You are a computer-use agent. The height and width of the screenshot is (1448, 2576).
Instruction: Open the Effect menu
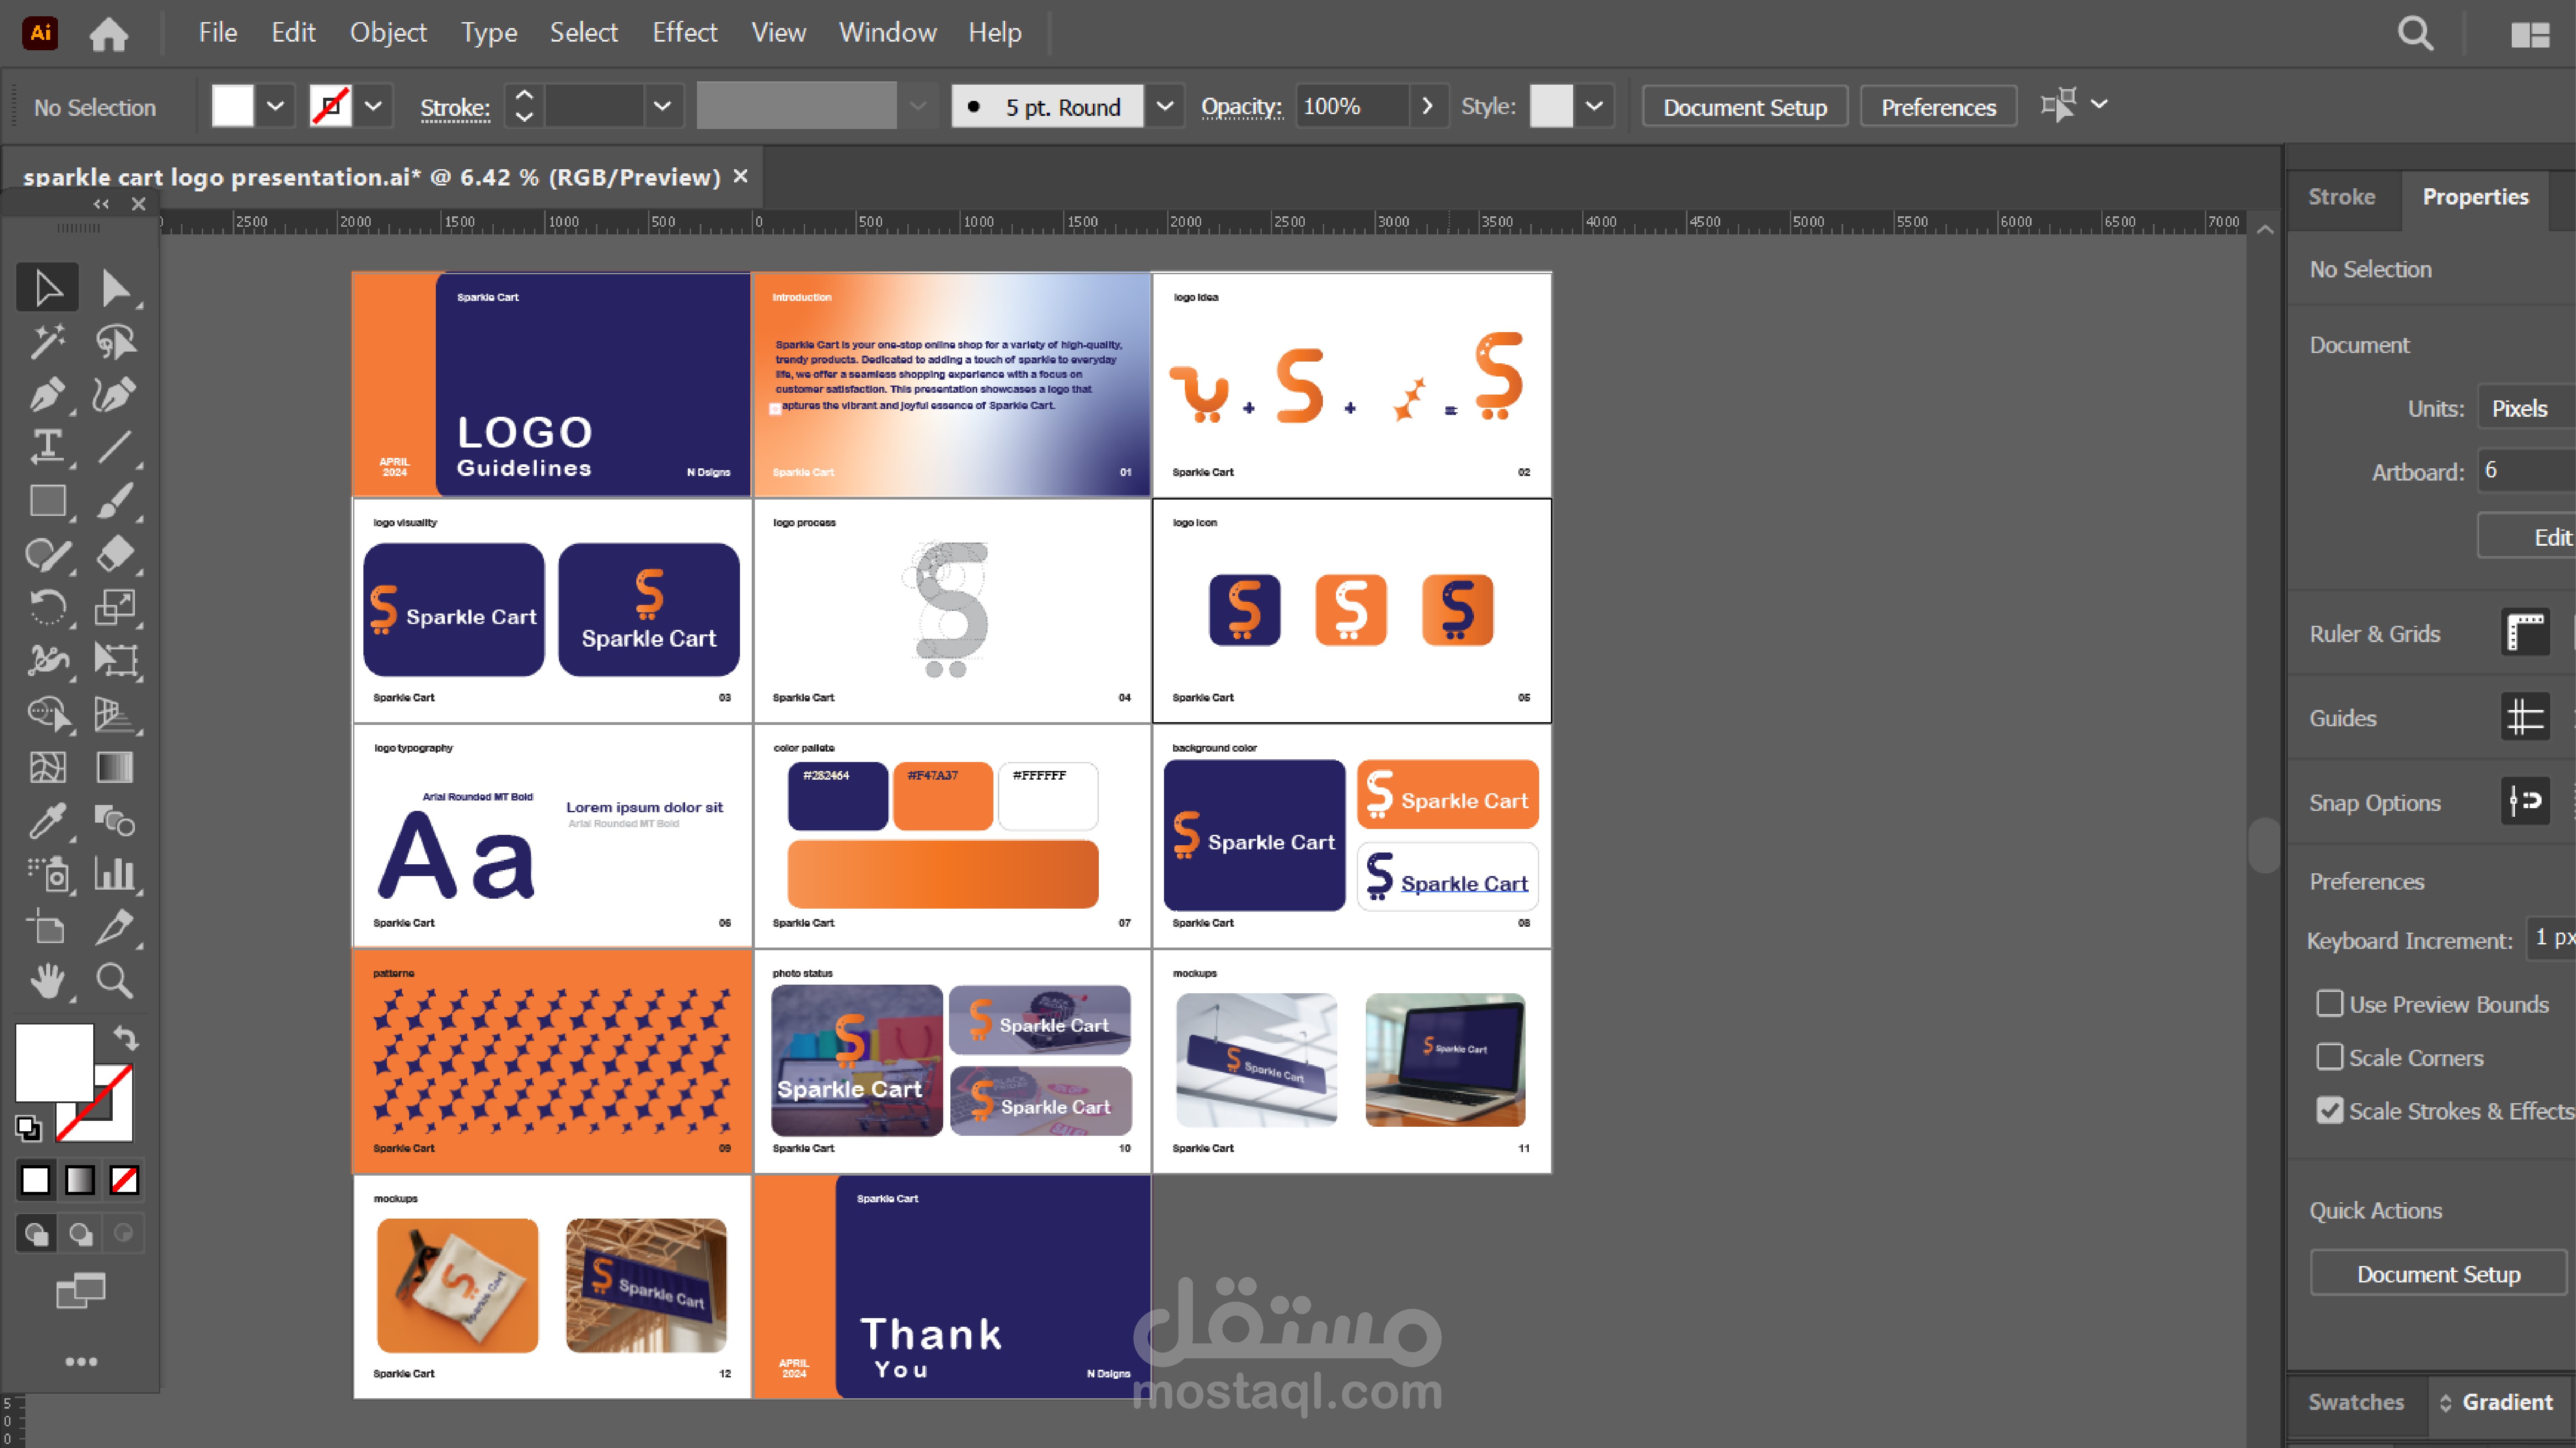click(684, 32)
